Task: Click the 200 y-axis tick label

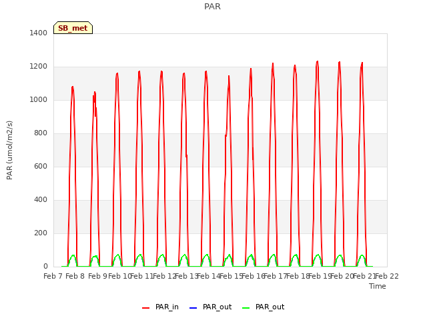Action: (41, 233)
